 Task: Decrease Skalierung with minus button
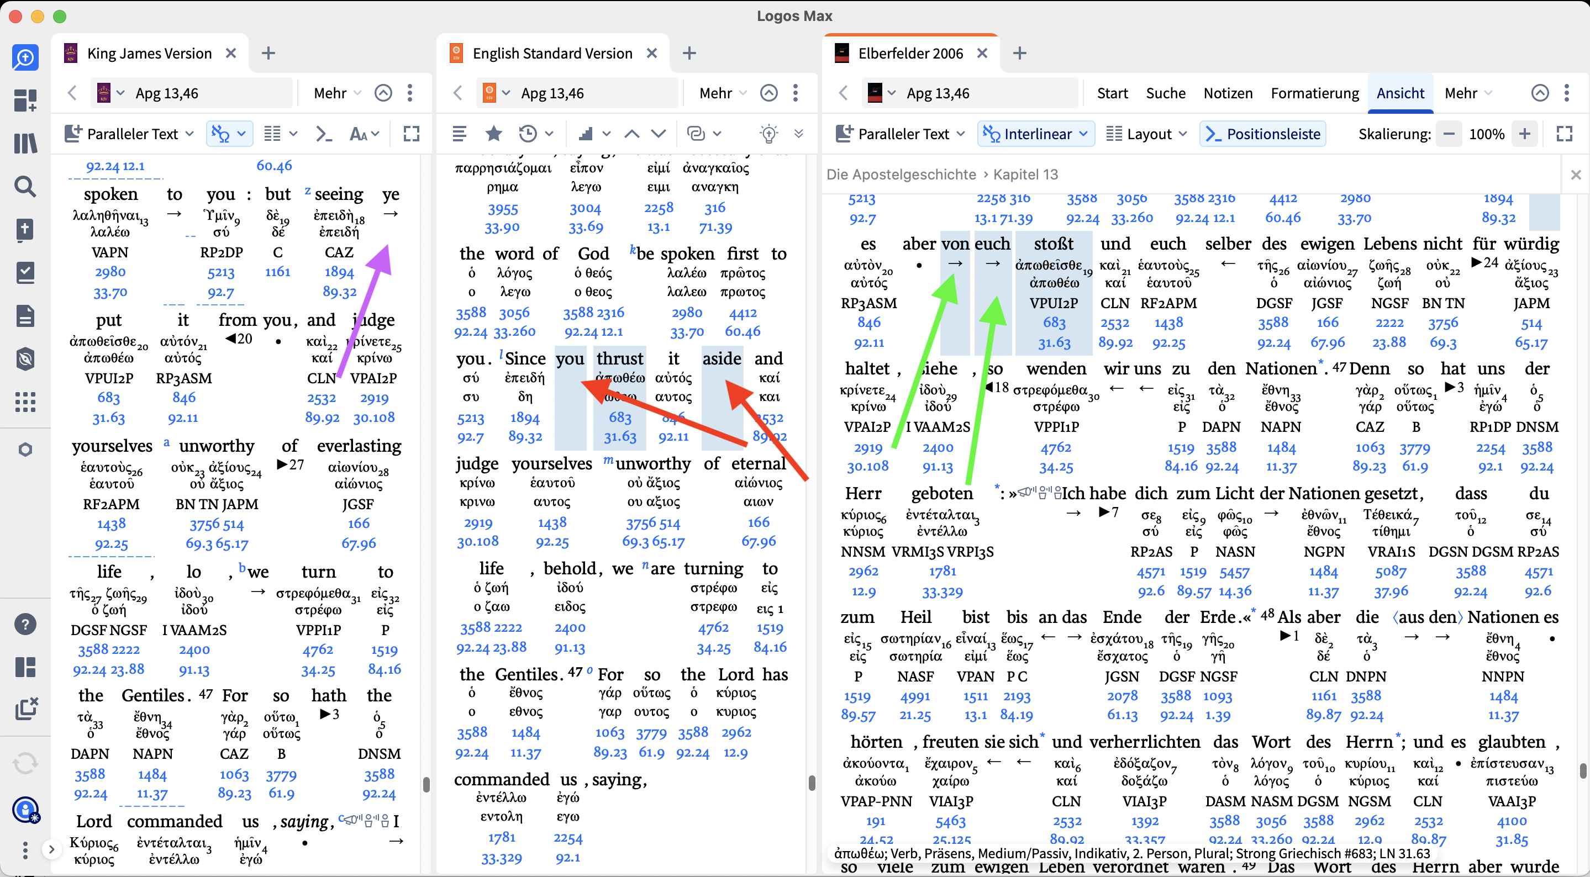point(1449,134)
